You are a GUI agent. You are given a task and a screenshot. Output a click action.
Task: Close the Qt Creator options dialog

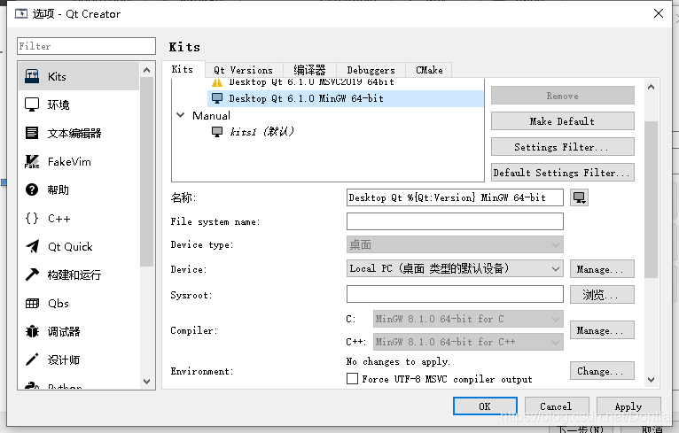(659, 13)
